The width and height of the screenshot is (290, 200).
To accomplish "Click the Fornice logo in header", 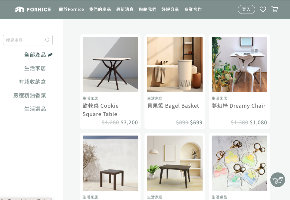I will pyautogui.click(x=33, y=9).
